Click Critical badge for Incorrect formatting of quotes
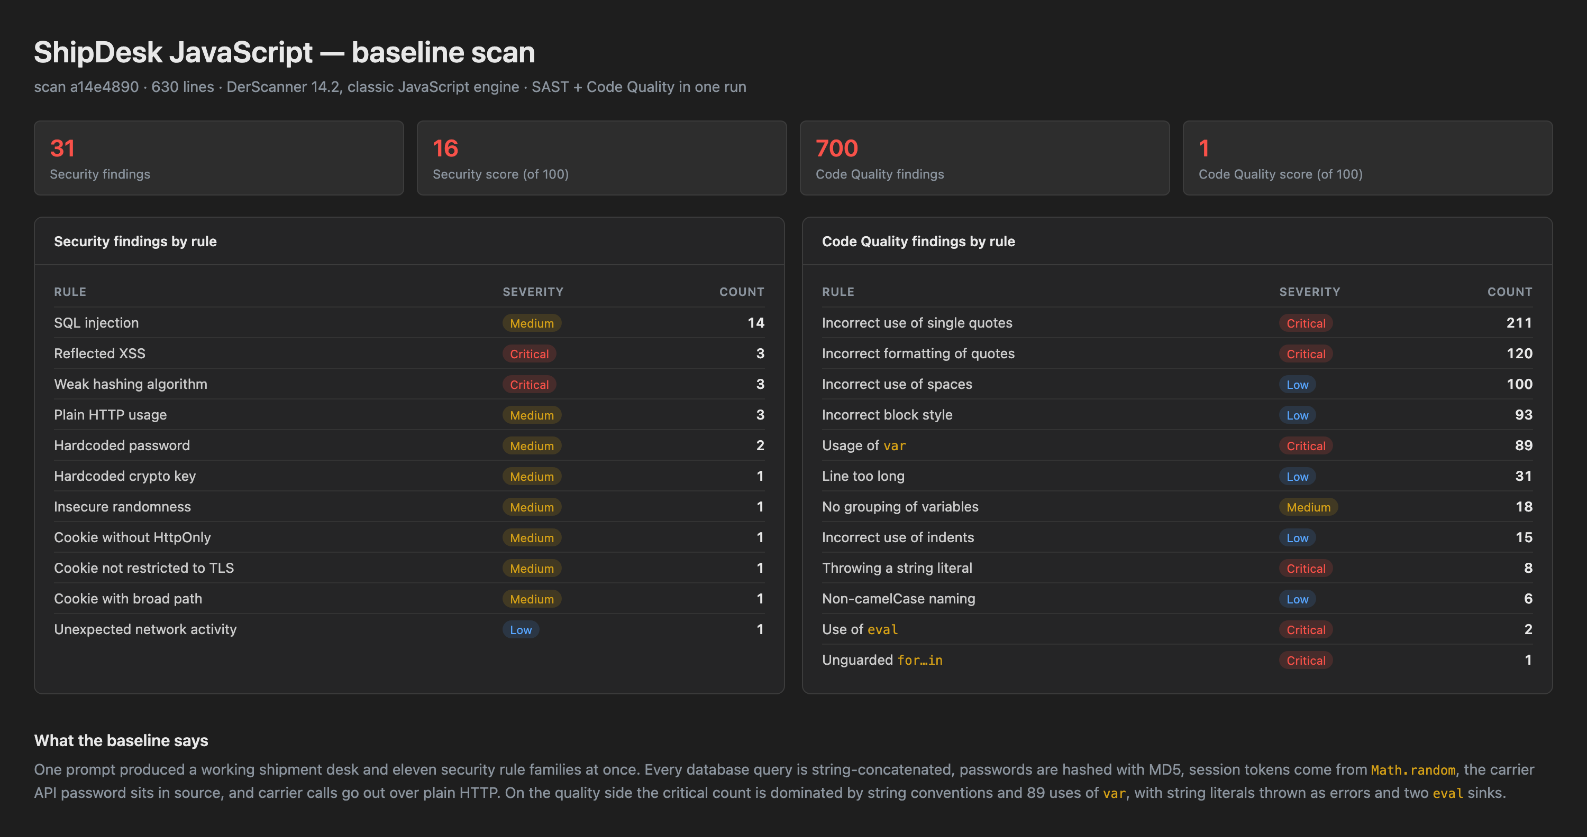1587x837 pixels. click(1306, 354)
